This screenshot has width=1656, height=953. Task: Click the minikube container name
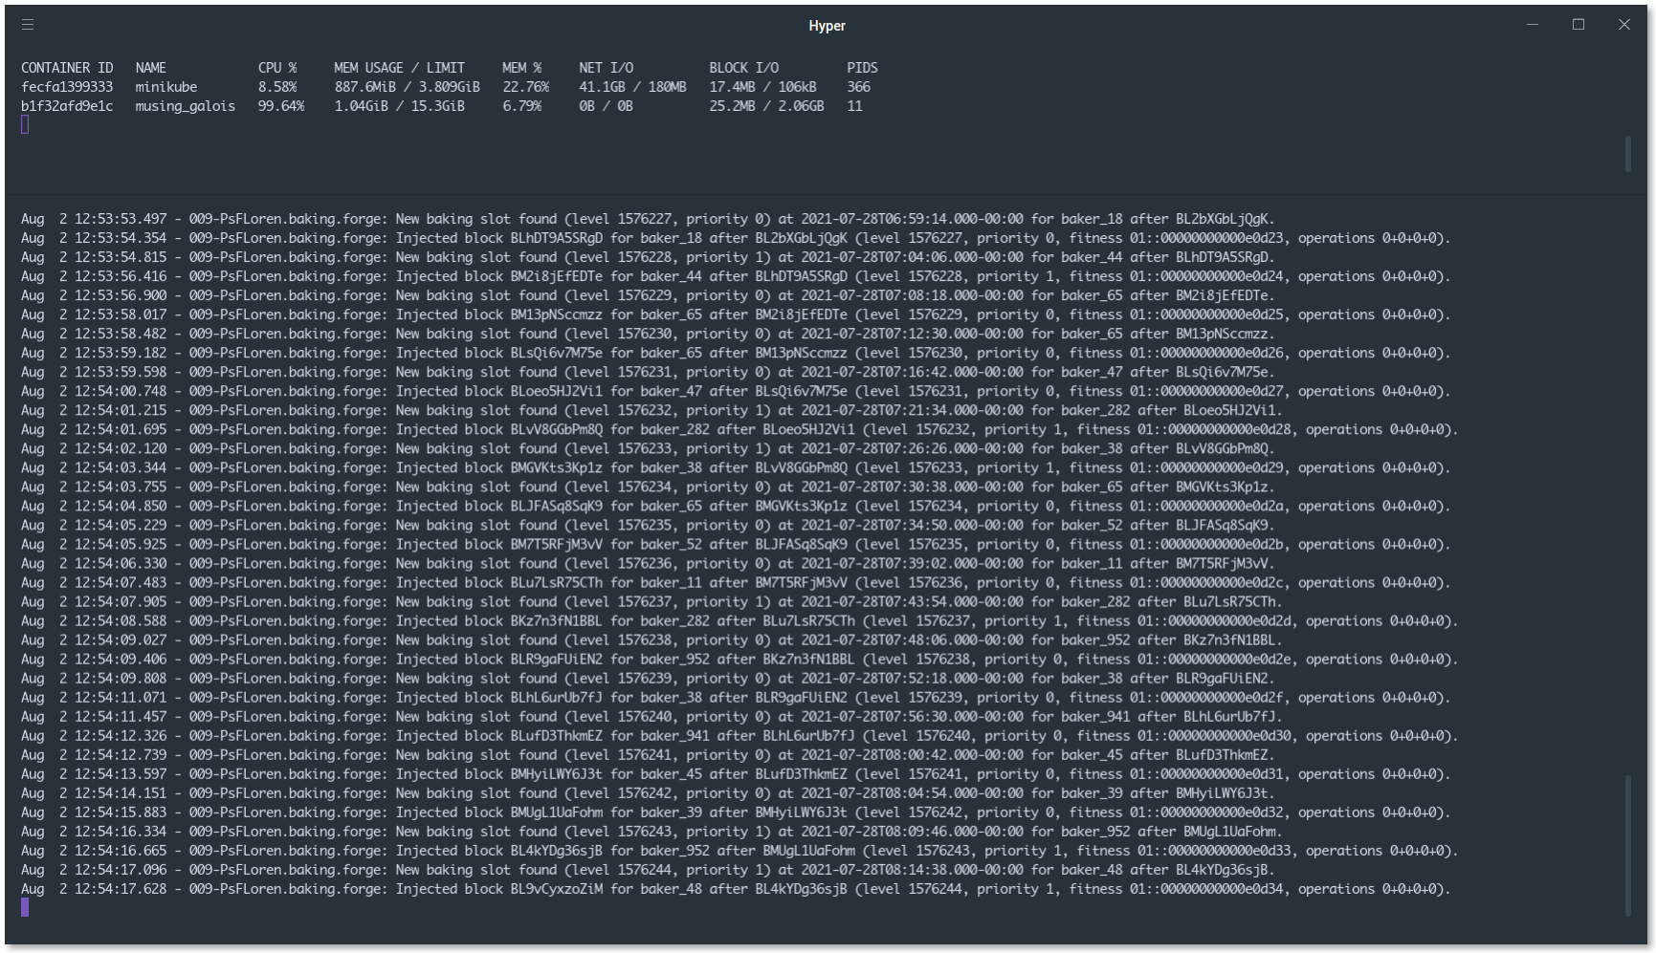[166, 87]
